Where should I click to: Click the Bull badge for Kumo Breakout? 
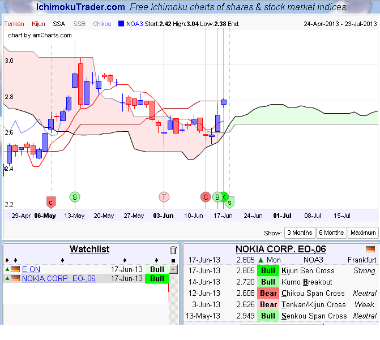tap(268, 282)
